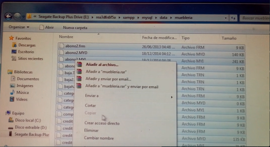This screenshot has height=147, width=270.
Task: Open the address bar history dropdown arrow
Action: point(226,18)
